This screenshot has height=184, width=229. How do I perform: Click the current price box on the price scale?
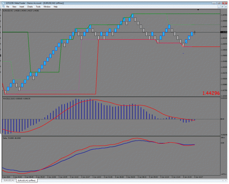pyautogui.click(x=224, y=32)
